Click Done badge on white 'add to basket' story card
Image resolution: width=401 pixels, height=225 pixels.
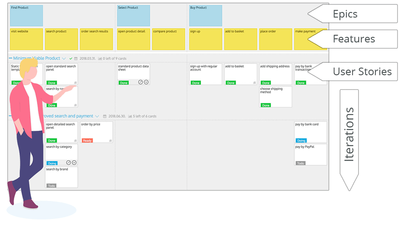[231, 83]
